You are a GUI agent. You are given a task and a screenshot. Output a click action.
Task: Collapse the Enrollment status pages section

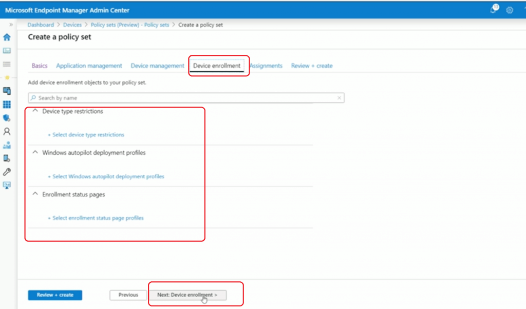(x=35, y=194)
